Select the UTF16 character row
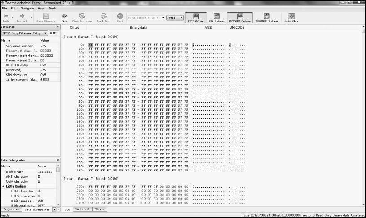The width and height of the screenshot is (366, 218). tap(28, 196)
